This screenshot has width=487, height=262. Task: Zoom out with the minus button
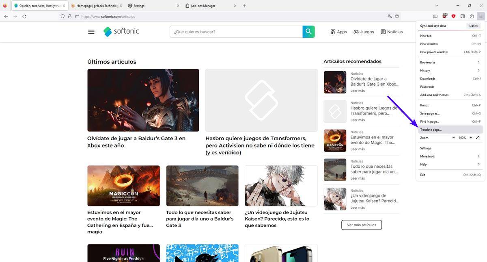pyautogui.click(x=454, y=138)
